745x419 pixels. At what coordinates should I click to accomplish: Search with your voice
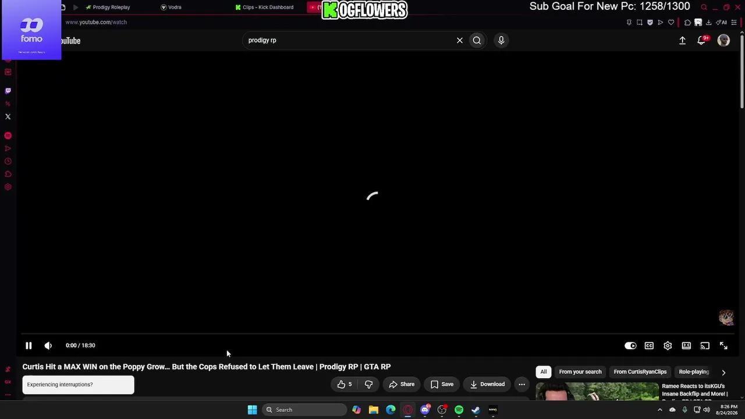pyautogui.click(x=501, y=40)
